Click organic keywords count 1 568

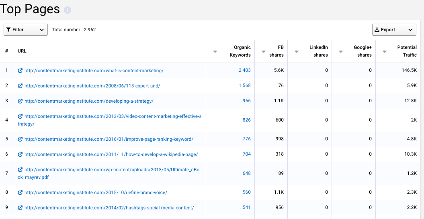[x=244, y=85]
